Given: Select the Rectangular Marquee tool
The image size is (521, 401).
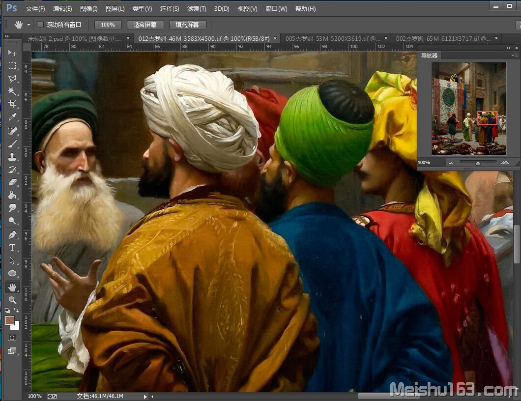Looking at the screenshot, I should pyautogui.click(x=12, y=66).
